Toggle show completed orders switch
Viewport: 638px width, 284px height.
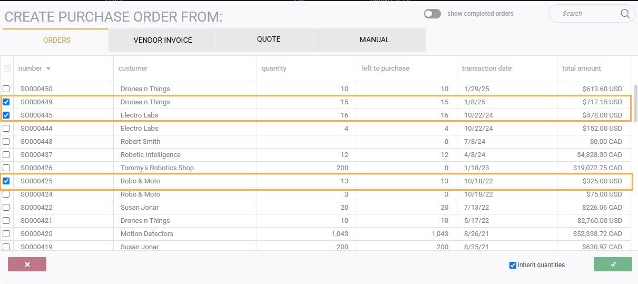(433, 14)
